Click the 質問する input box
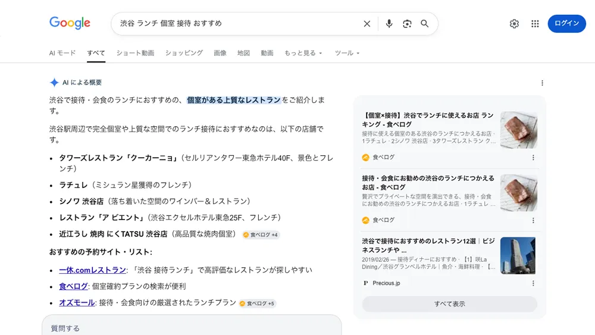Viewport: 595px width, 335px height. 192,325
